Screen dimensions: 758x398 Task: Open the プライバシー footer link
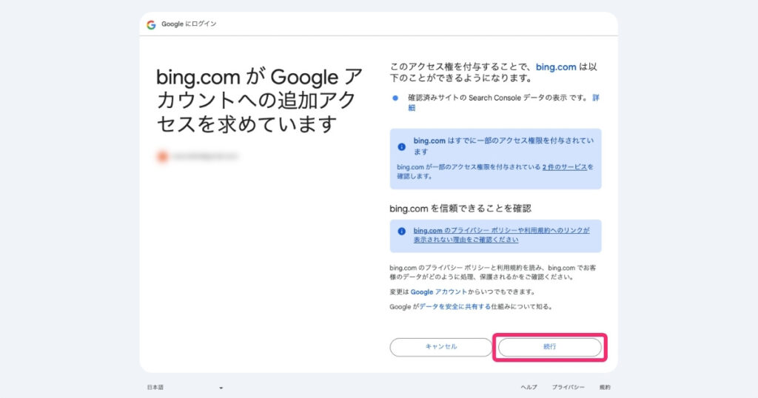[568, 388]
